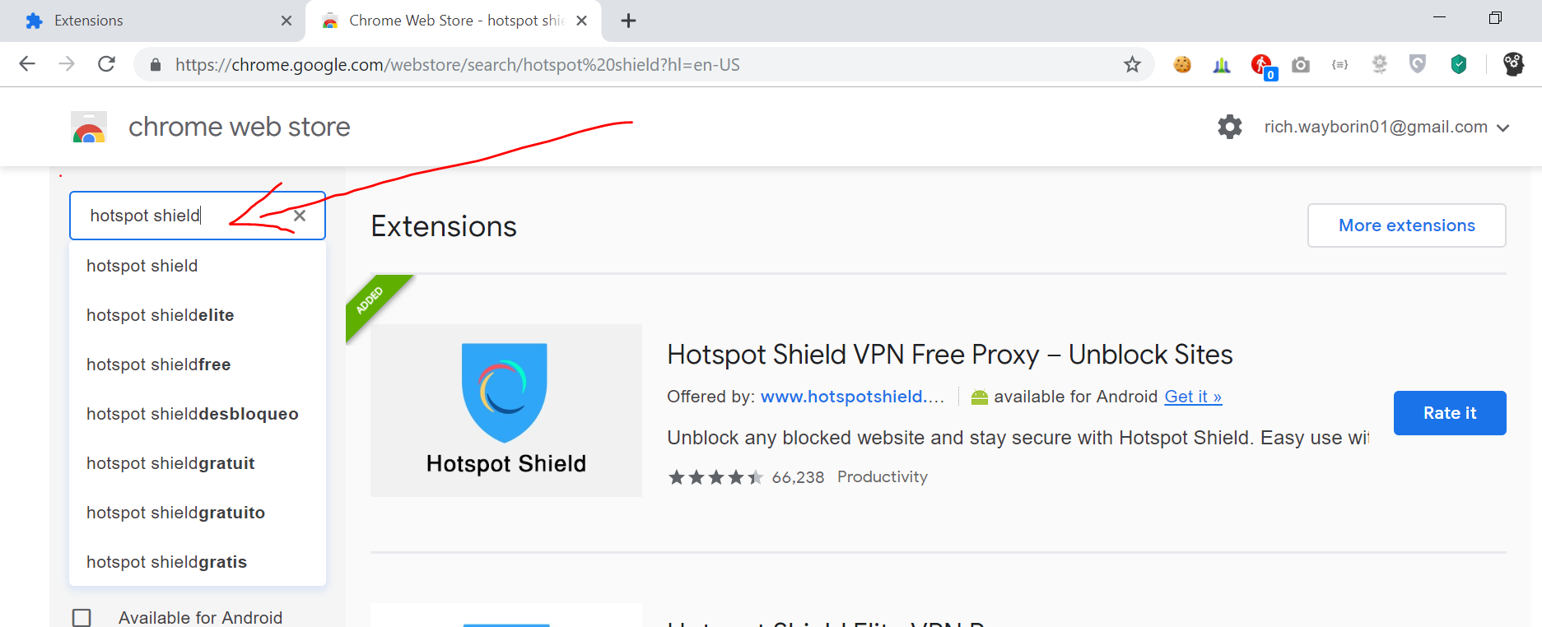Click the More extensions button
This screenshot has height=627, width=1542.
[1406, 225]
